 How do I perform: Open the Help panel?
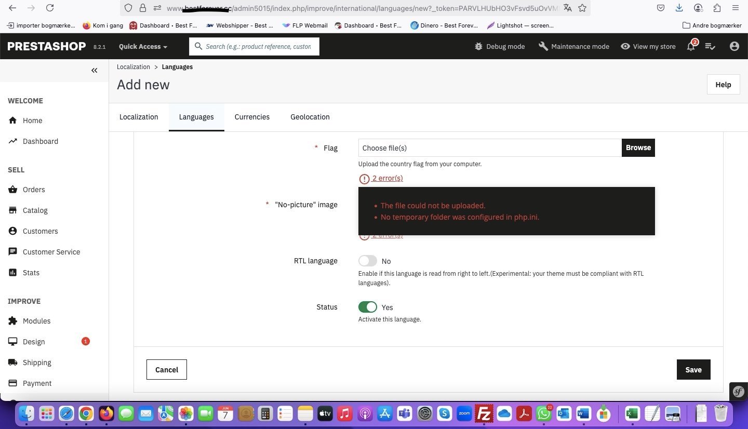coord(723,85)
